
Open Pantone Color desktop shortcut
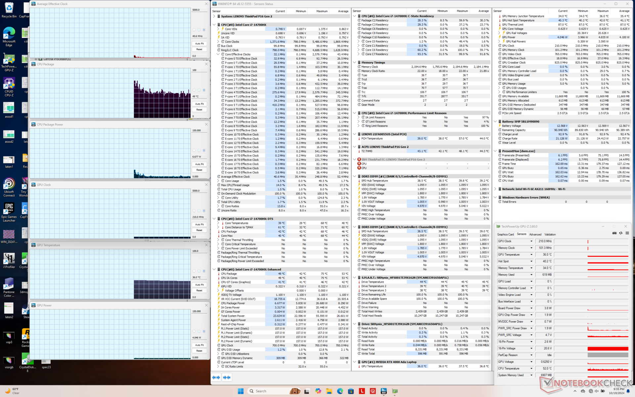9,287
